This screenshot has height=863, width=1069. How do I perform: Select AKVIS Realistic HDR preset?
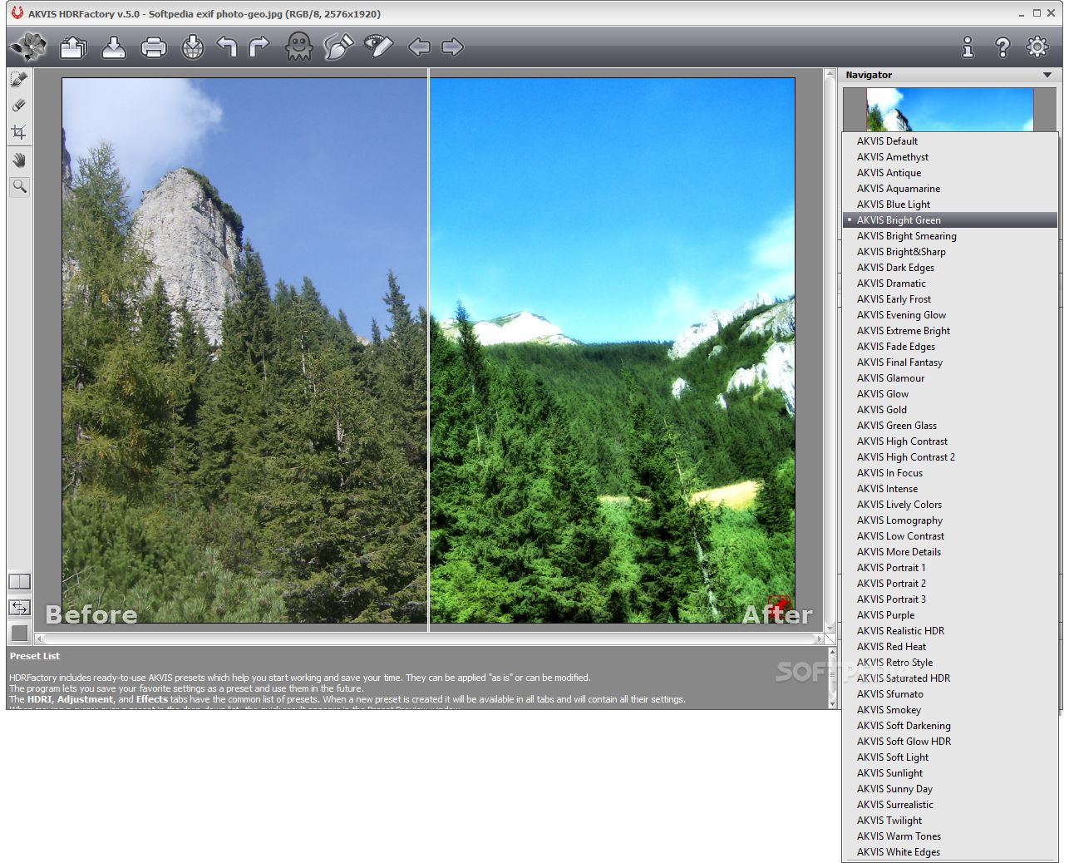point(950,631)
